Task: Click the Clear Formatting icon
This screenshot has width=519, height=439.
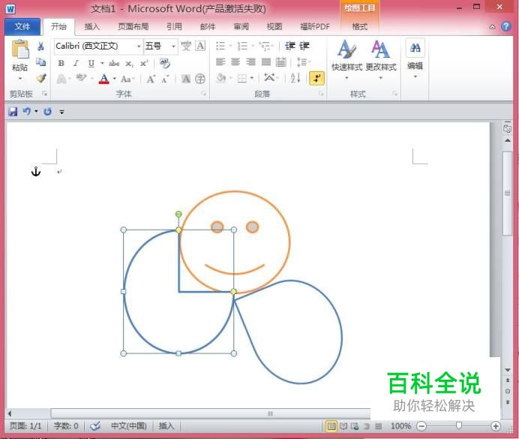Action: pyautogui.click(x=165, y=63)
